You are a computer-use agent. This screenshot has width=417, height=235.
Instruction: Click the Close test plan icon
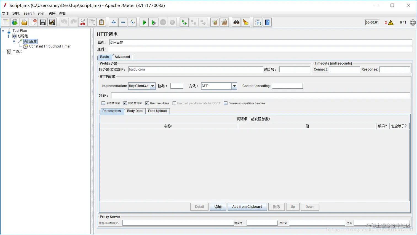pos(34,22)
